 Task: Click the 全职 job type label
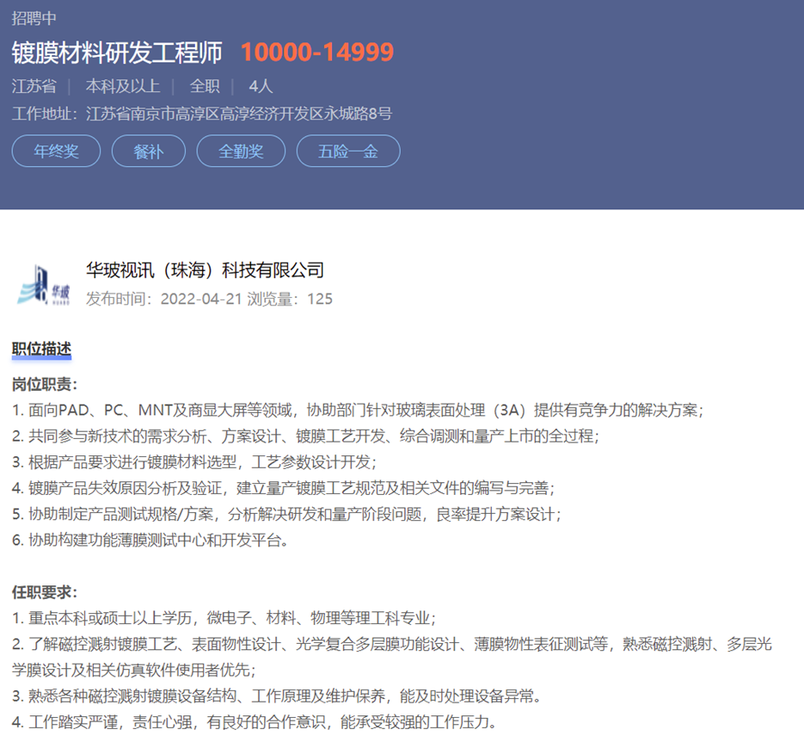coord(204,86)
